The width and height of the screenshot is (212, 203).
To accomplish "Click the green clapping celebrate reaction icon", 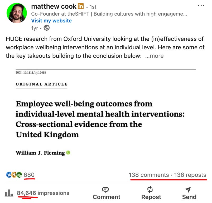I will (x=19, y=175).
